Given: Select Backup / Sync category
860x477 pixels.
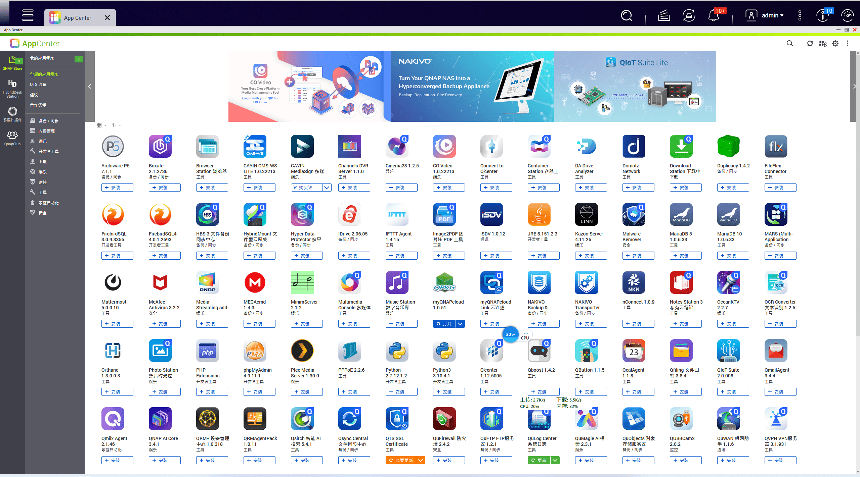Looking at the screenshot, I should point(48,121).
